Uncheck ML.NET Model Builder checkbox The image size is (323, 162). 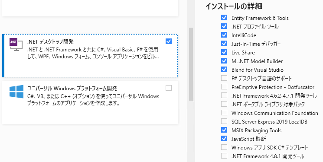(224, 61)
